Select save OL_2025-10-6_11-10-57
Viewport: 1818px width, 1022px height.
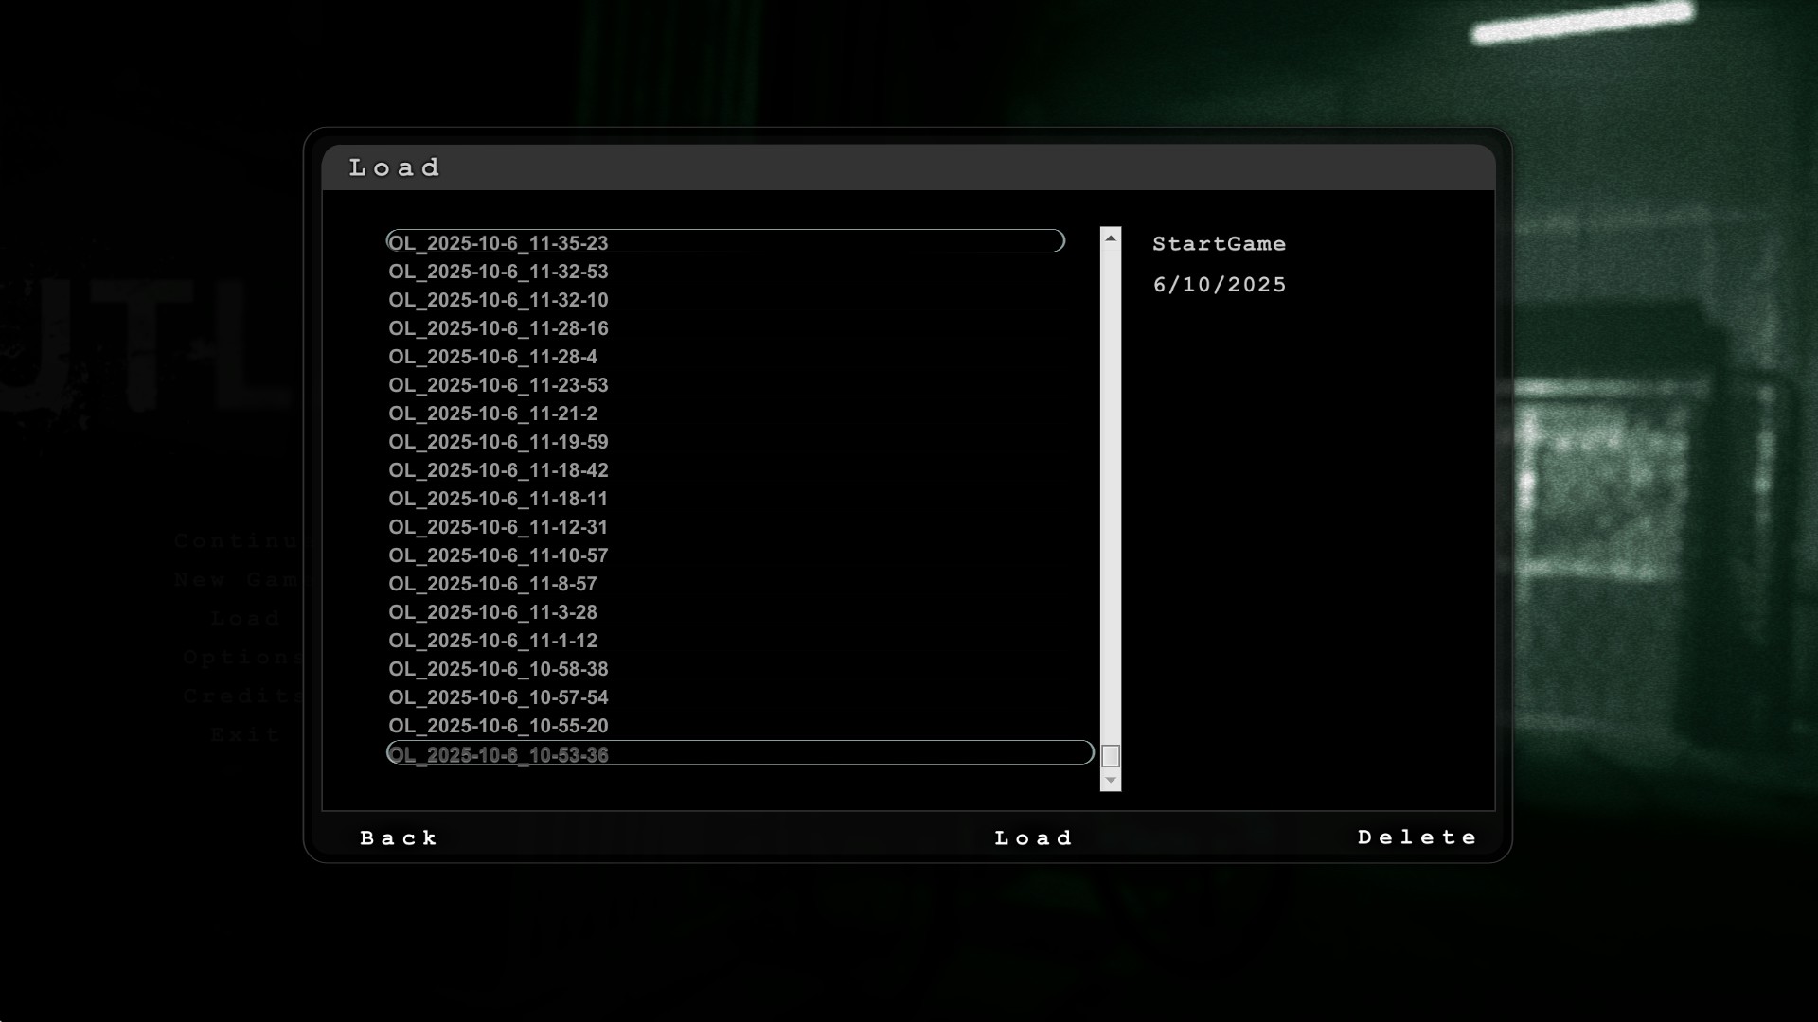point(498,555)
